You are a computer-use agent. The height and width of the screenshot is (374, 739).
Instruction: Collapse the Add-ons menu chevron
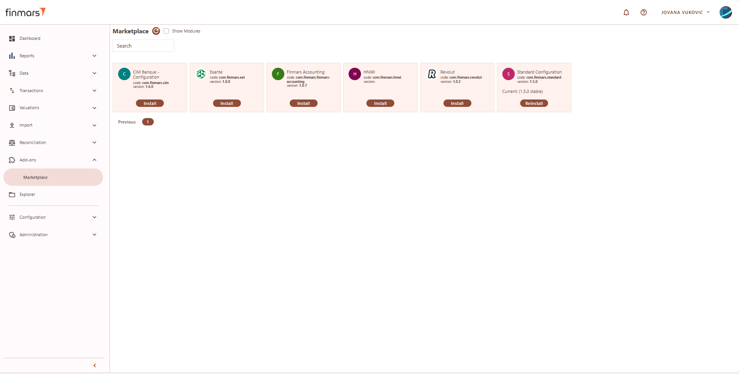pyautogui.click(x=95, y=160)
